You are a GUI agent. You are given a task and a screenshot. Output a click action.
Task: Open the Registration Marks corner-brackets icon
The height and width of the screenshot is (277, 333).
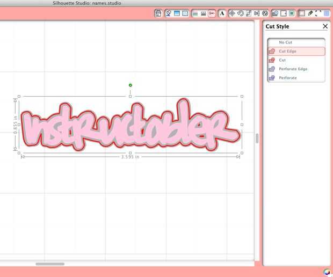click(x=318, y=13)
